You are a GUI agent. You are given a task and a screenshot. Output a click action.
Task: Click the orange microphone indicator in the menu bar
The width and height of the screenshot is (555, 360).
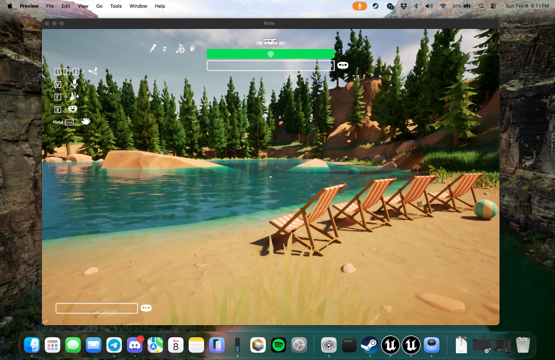point(360,6)
